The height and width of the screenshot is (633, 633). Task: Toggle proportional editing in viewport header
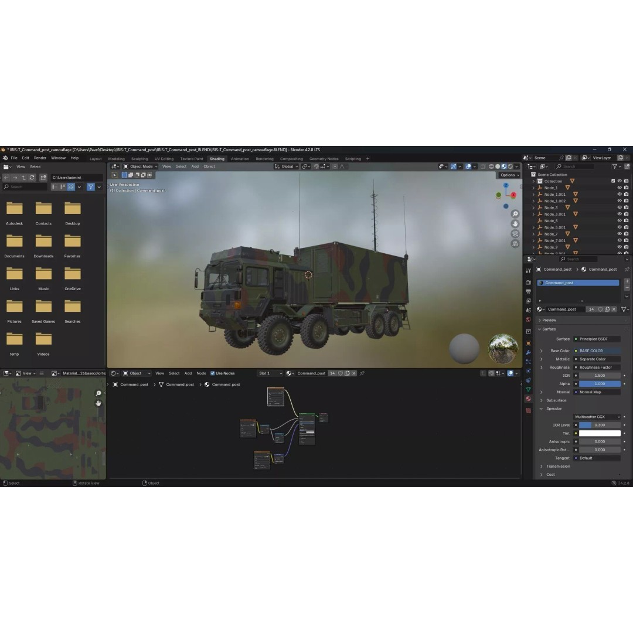tap(335, 166)
